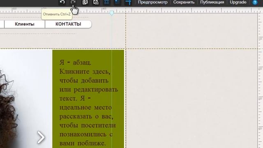Click the curly hair gallery image
Image resolution: width=263 pixels, height=148 pixels.
coord(26,99)
